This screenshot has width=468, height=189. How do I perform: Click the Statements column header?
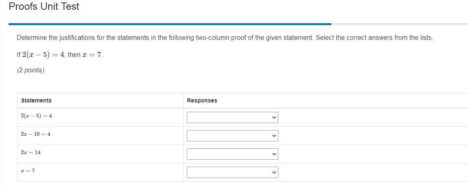[36, 100]
